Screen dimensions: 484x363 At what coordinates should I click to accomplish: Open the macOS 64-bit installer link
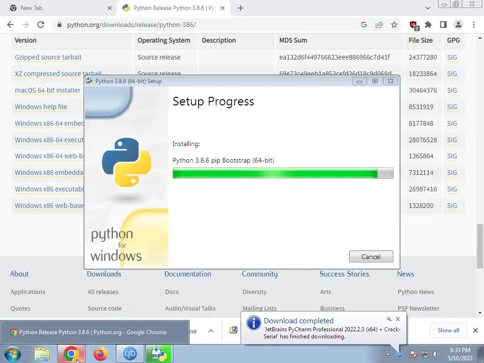click(48, 90)
